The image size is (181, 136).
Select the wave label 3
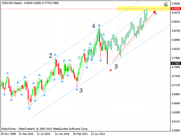[81, 90]
